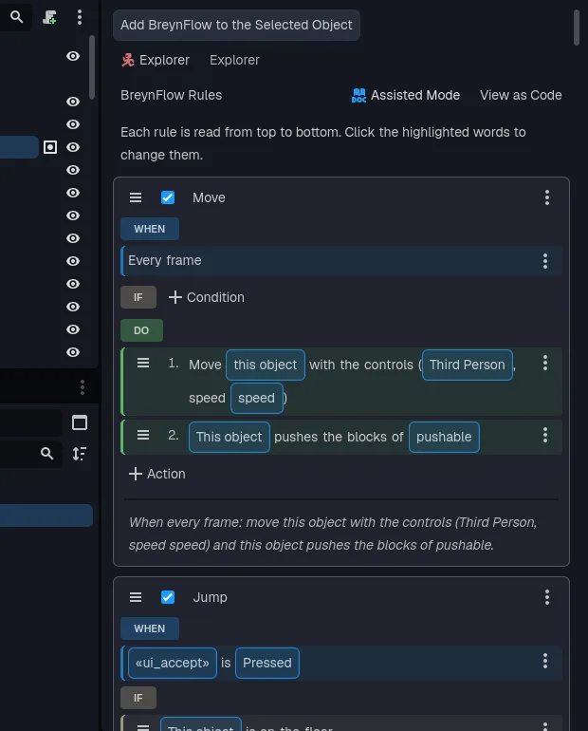Click reorder handle of action 2

tap(143, 435)
